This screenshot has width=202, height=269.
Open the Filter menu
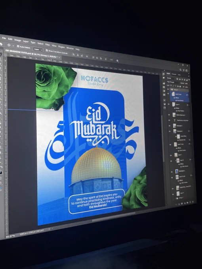pos(48,45)
